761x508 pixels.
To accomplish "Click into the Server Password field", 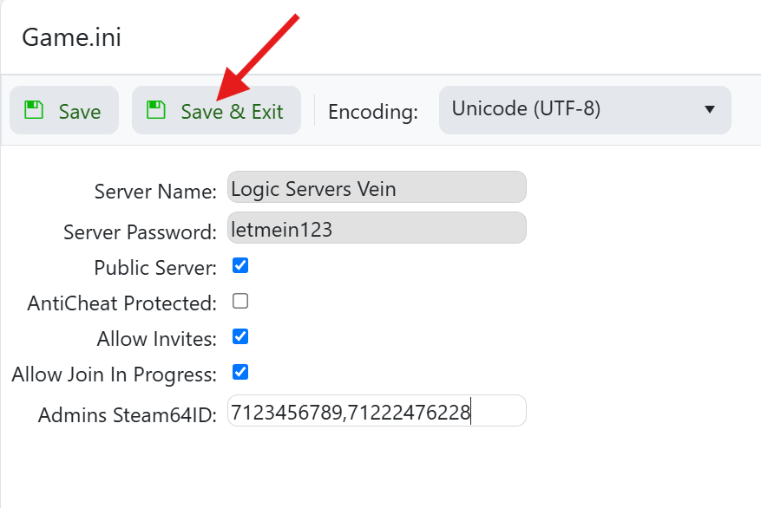I will [x=377, y=228].
